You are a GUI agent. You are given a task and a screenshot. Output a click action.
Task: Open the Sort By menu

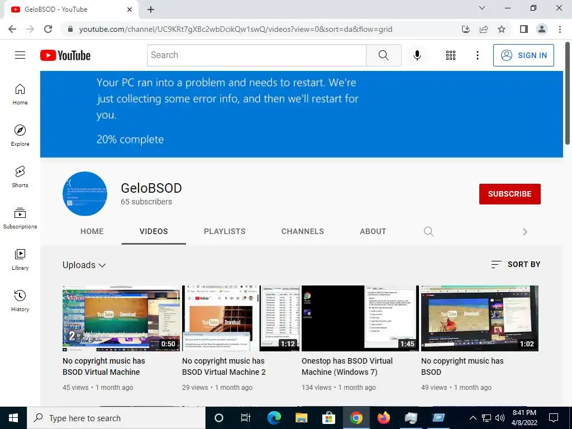tap(516, 264)
